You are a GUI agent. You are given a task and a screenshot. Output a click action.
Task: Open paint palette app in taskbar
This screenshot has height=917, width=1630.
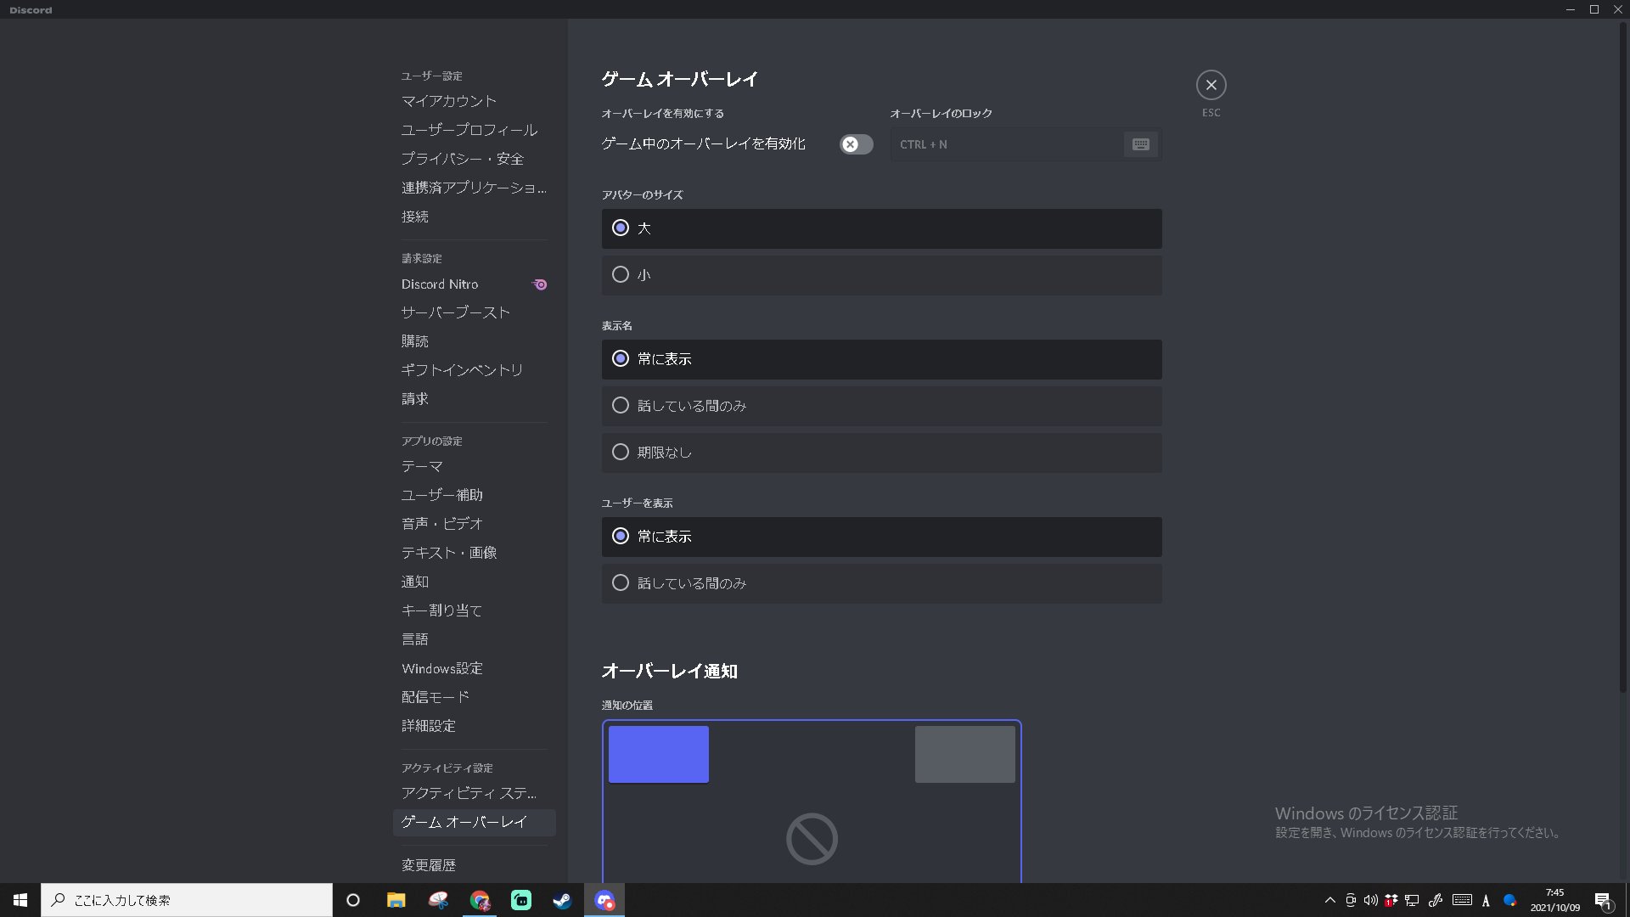(x=438, y=900)
